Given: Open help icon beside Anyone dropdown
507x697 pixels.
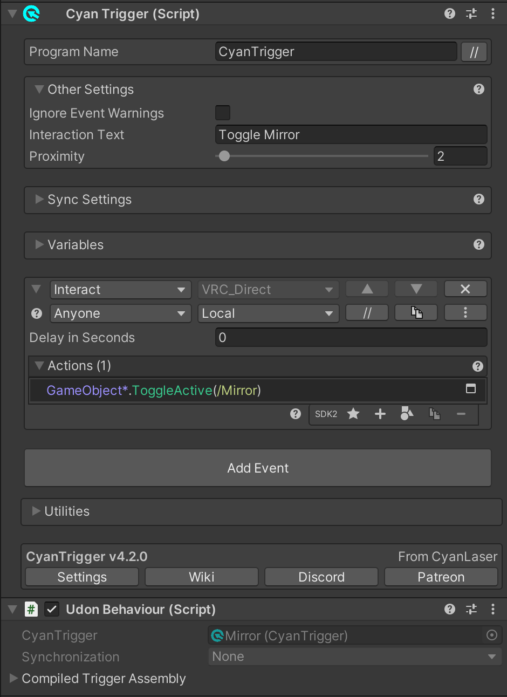Looking at the screenshot, I should click(x=37, y=313).
